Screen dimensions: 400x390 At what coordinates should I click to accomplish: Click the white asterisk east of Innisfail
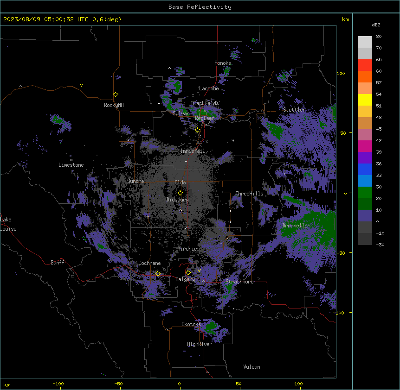tap(233, 140)
